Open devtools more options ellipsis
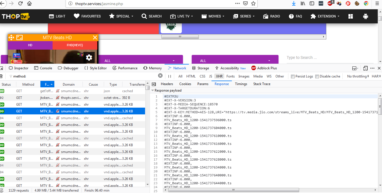Image resolution: width=382 pixels, height=193 pixels. tap(372, 68)
